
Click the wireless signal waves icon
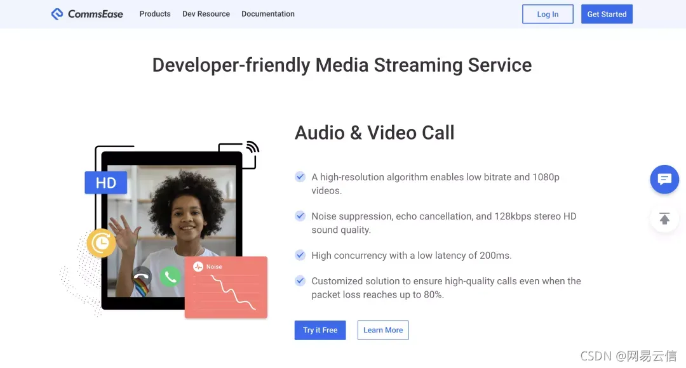pyautogui.click(x=252, y=147)
